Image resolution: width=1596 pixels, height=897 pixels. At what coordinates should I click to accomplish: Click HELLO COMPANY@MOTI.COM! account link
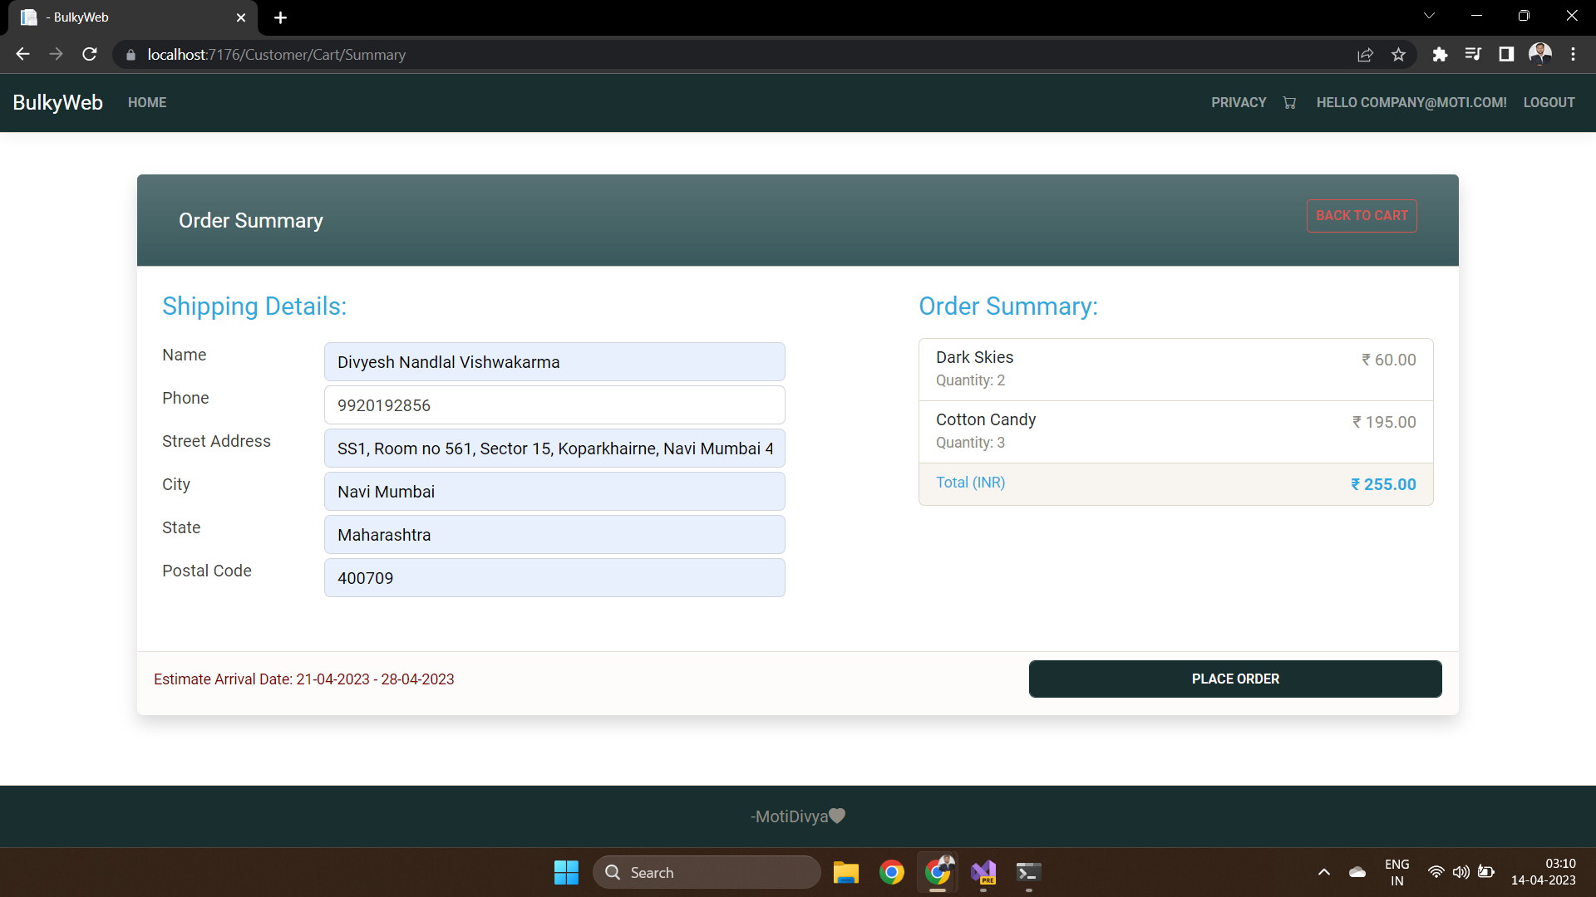[1411, 102]
